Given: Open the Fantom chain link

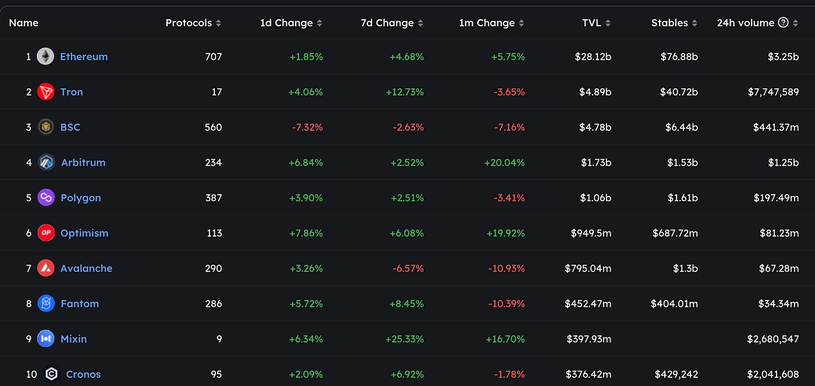Looking at the screenshot, I should pos(80,303).
